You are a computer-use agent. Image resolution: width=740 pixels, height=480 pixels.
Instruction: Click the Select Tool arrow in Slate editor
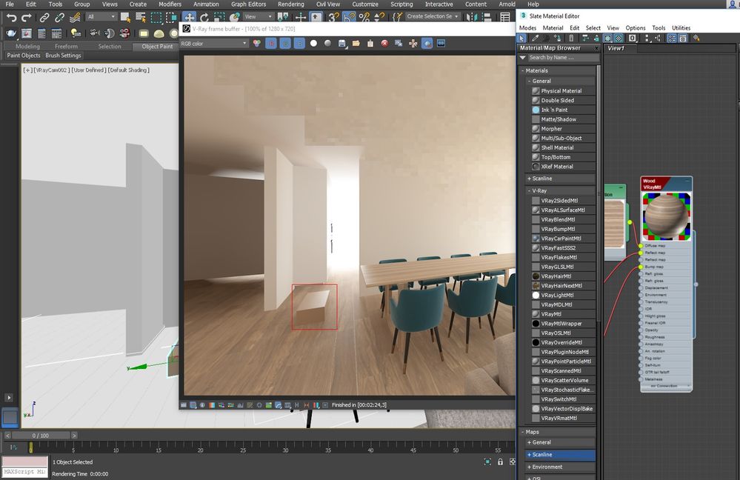[x=523, y=38]
